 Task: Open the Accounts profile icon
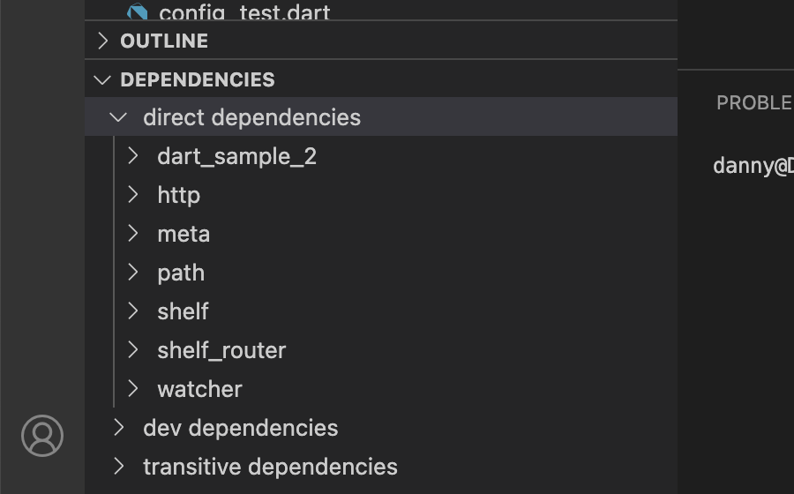point(42,436)
